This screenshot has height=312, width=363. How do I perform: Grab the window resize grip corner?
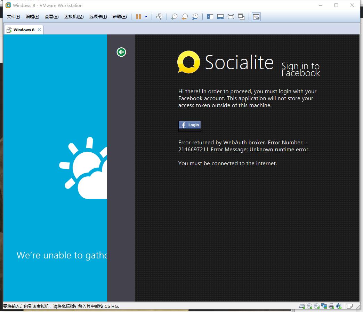[x=358, y=307]
